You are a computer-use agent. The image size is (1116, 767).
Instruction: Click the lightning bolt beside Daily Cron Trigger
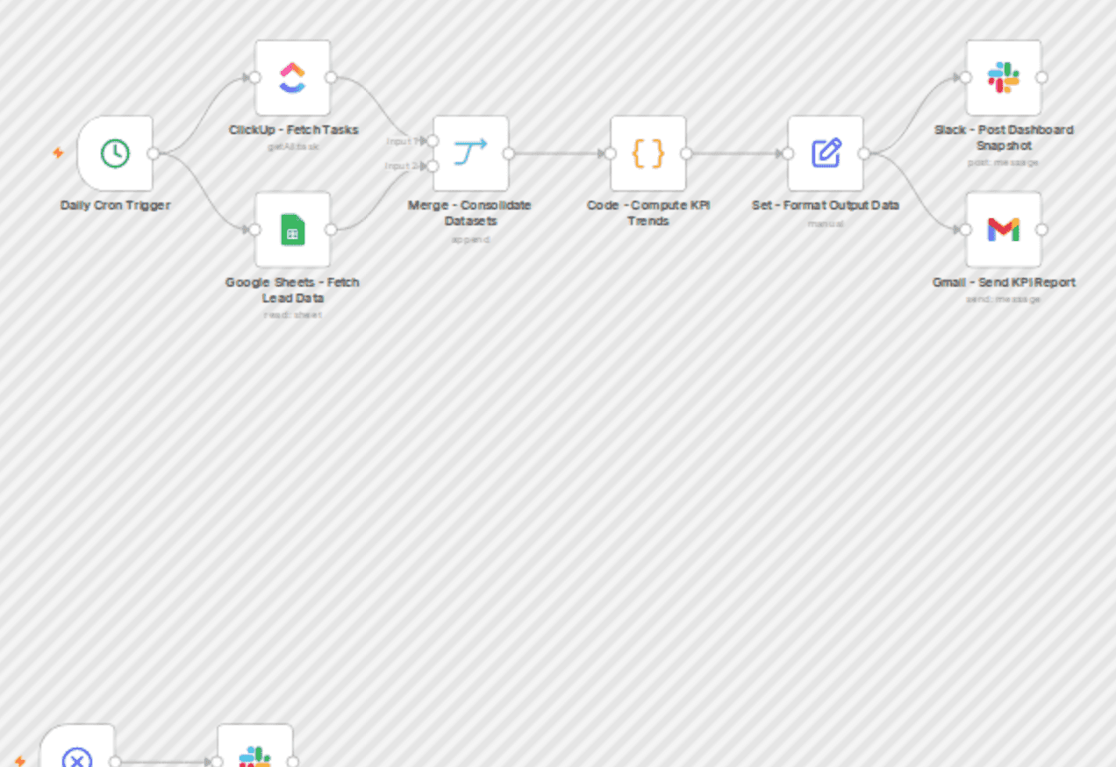point(59,153)
